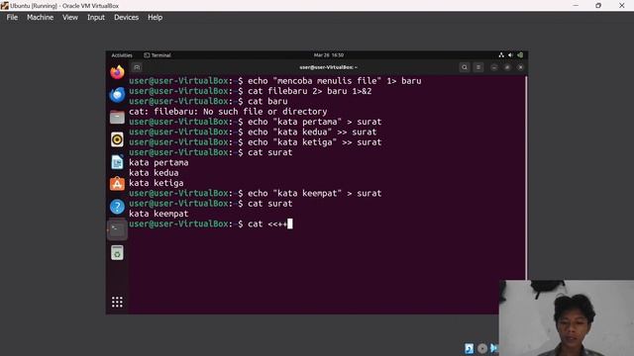
Task: Click the battery power icon in top bar
Action: 520,55
